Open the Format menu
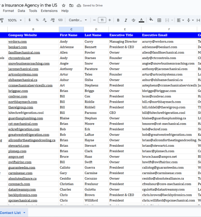This screenshot has height=217, width=201. tap(9, 11)
